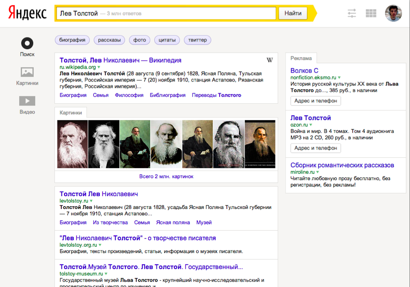The image size is (410, 287).
Task: Open the first sepia Tolstoy portrait
Action: [72, 144]
